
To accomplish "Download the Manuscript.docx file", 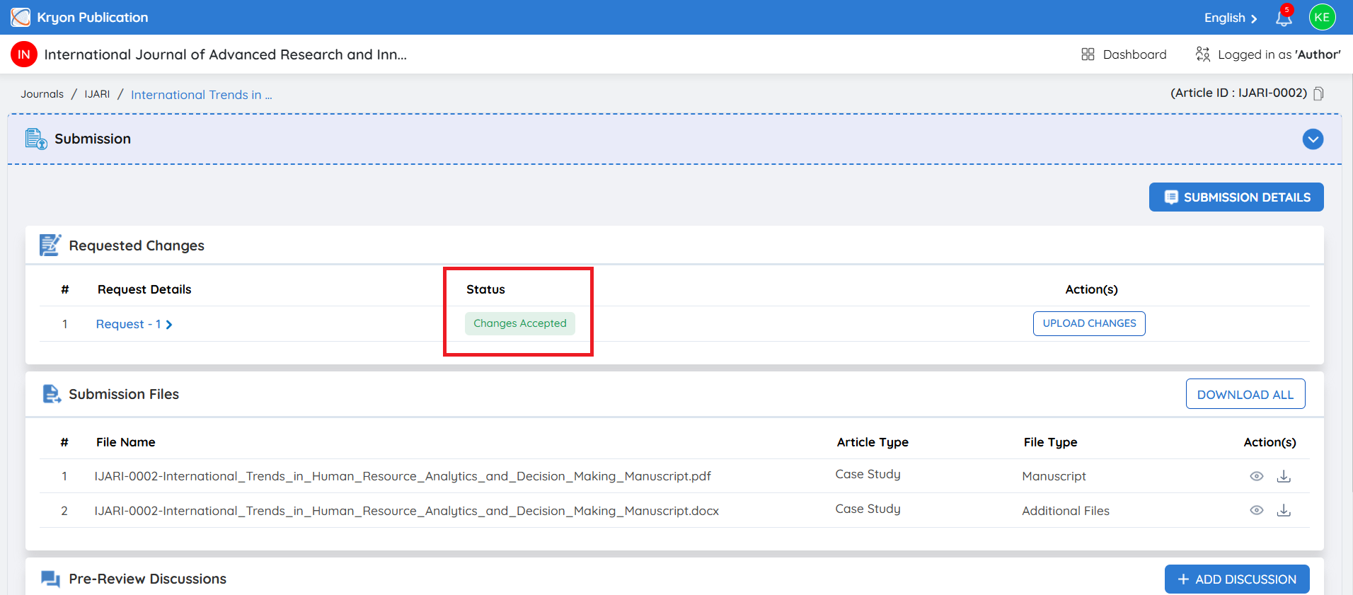I will (1284, 510).
